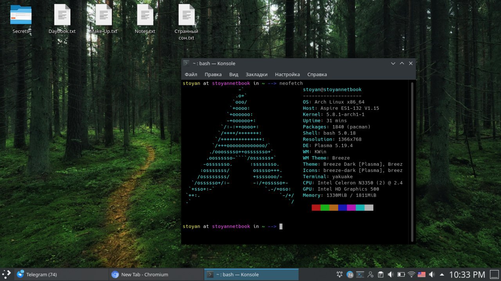Click the 'Icons: breeze-dark [Plasma]' line

click(353, 170)
